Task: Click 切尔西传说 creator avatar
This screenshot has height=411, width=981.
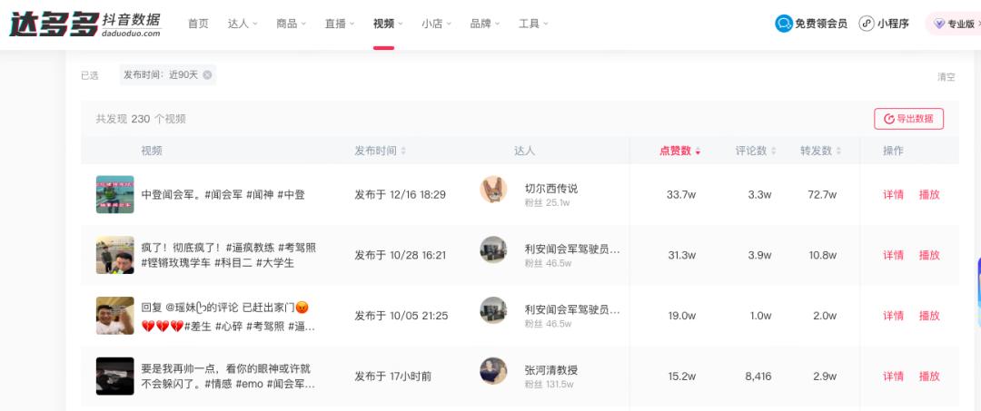Action: [x=493, y=190]
